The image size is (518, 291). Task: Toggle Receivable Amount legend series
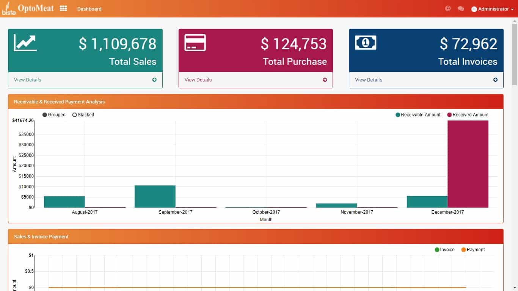tap(418, 115)
